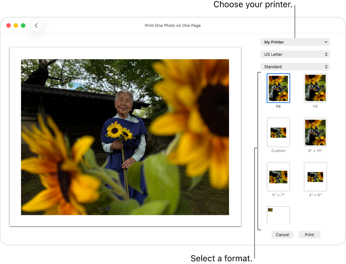Click the green full-screen button

tap(23, 25)
